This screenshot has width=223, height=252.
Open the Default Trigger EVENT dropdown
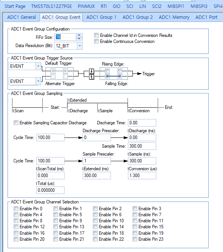(x=38, y=66)
